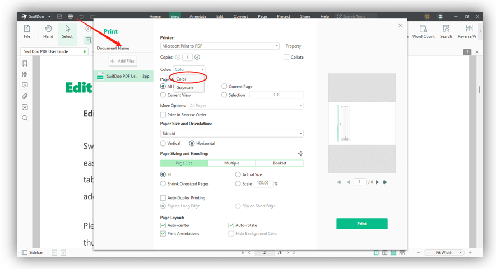496x269 pixels.
Task: Open the user account icon
Action: [x=440, y=16]
